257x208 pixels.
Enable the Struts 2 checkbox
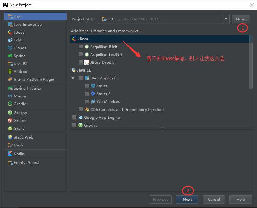coord(87,94)
